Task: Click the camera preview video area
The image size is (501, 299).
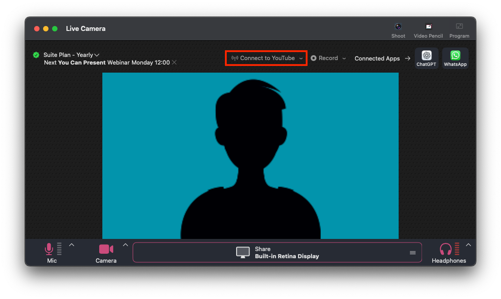Action: (250, 156)
